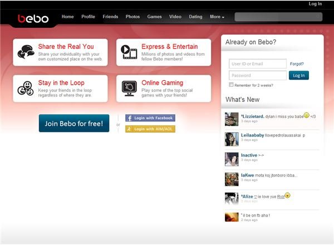Click the emoticon in Alize's post
Viewport: 334px width, 245px height.
[x=287, y=195]
